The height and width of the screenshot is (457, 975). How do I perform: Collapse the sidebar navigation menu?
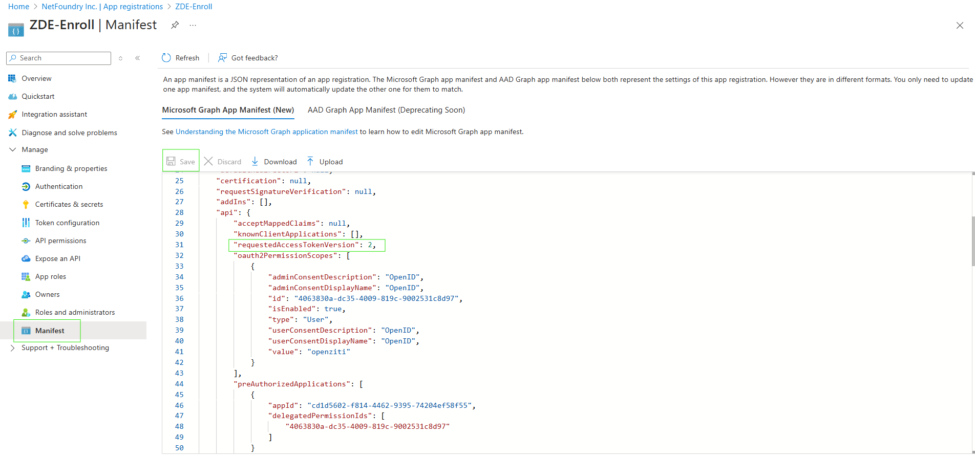(137, 58)
